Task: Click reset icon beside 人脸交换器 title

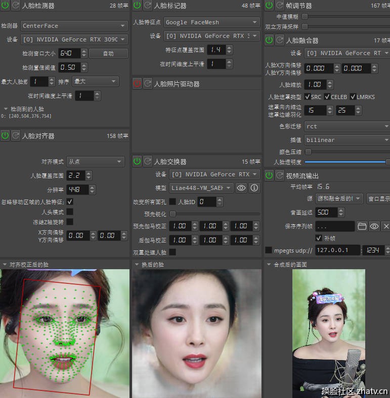Action: [x=148, y=161]
